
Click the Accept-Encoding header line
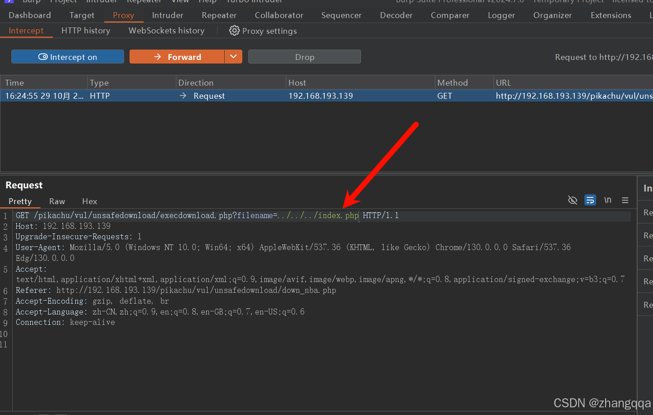click(92, 301)
